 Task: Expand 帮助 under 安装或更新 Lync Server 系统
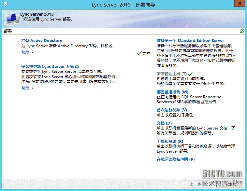[27, 88]
